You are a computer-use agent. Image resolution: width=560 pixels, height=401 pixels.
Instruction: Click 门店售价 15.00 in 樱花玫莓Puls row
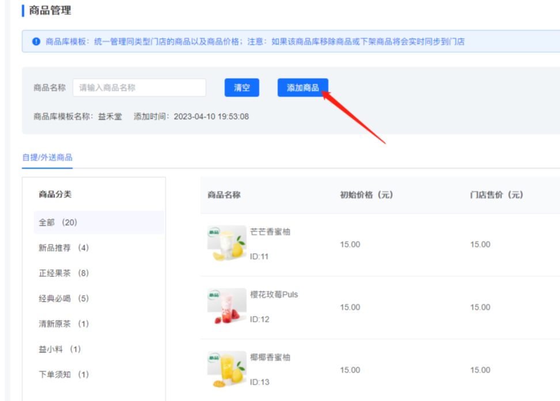(480, 307)
